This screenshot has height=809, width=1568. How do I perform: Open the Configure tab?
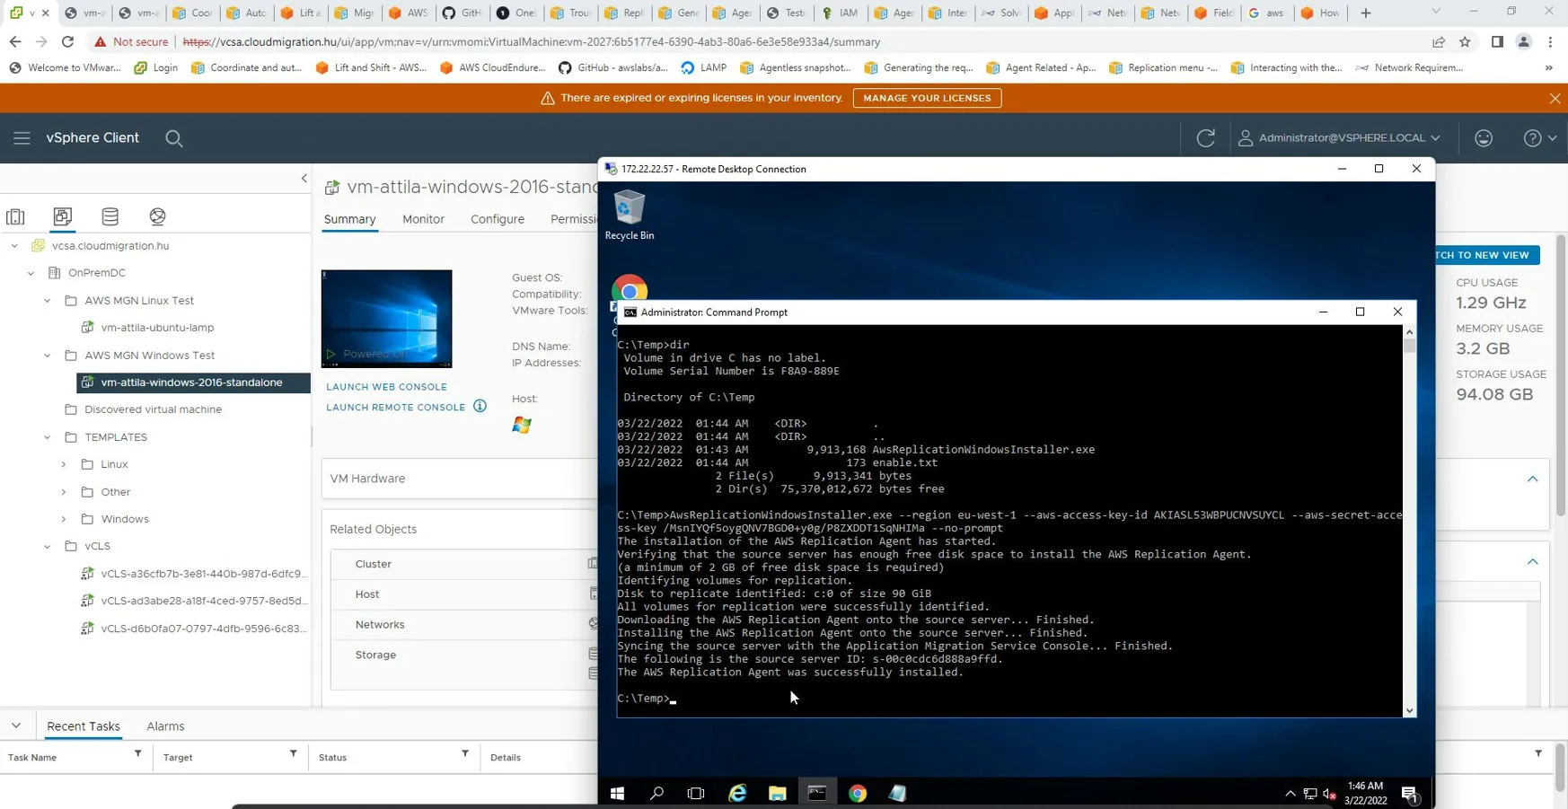tap(498, 219)
